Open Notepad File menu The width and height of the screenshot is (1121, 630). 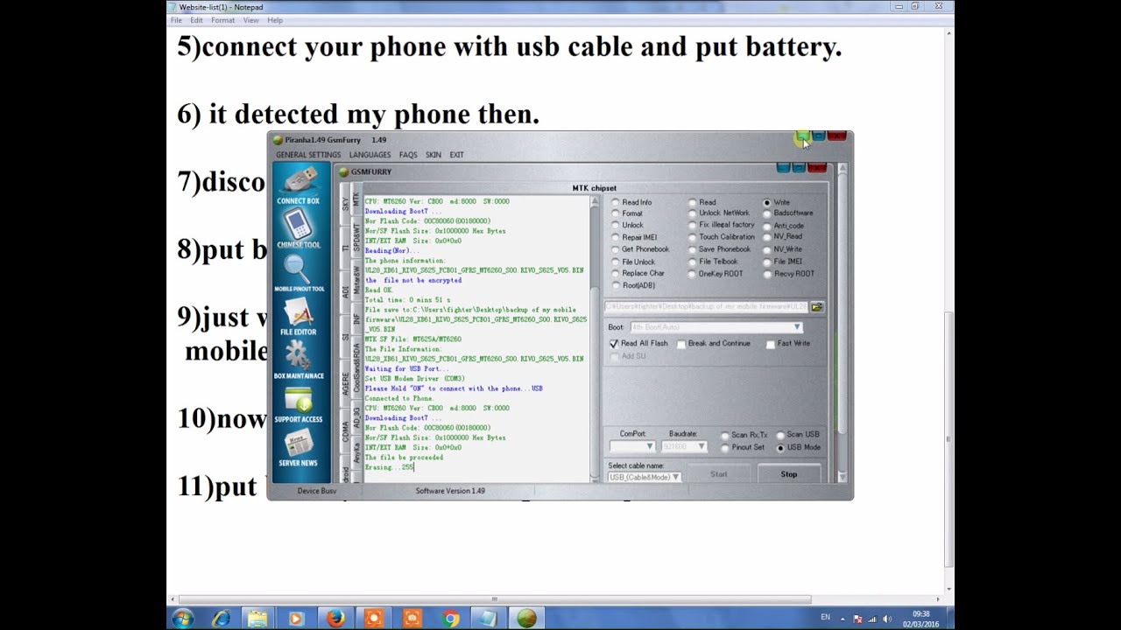click(176, 20)
